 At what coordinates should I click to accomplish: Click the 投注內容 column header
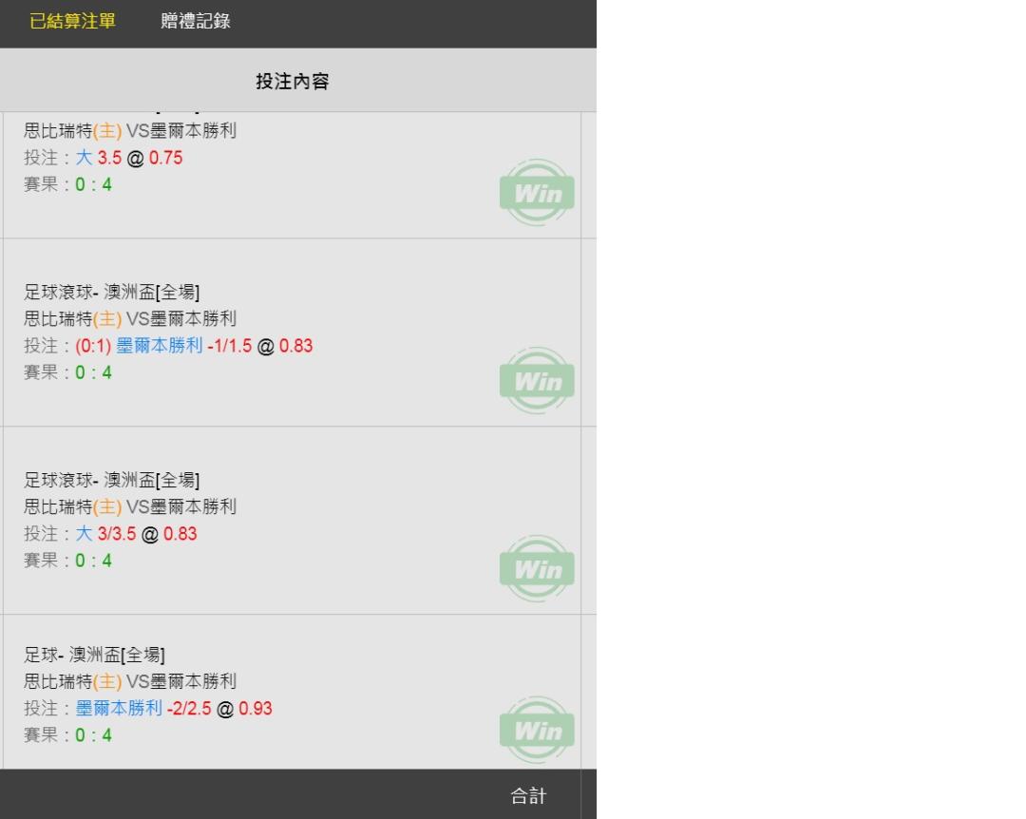click(x=293, y=81)
